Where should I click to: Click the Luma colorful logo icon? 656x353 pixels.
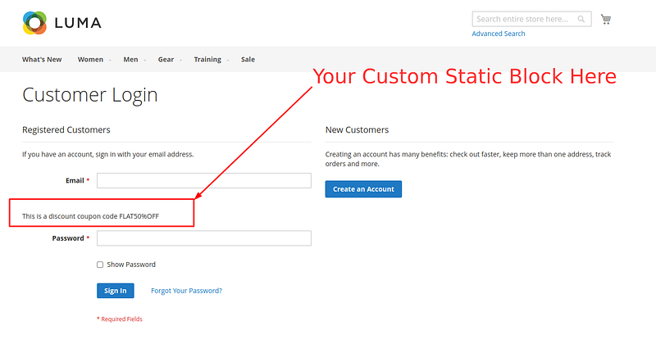pyautogui.click(x=34, y=23)
